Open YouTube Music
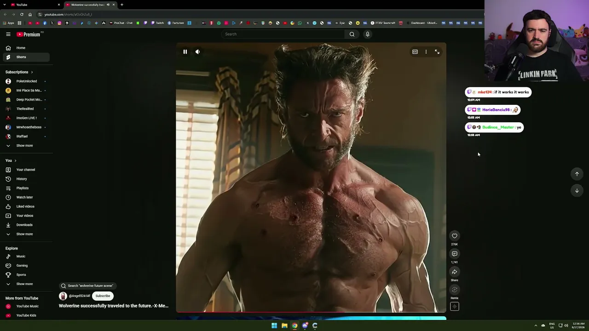589x331 pixels. click(26, 306)
